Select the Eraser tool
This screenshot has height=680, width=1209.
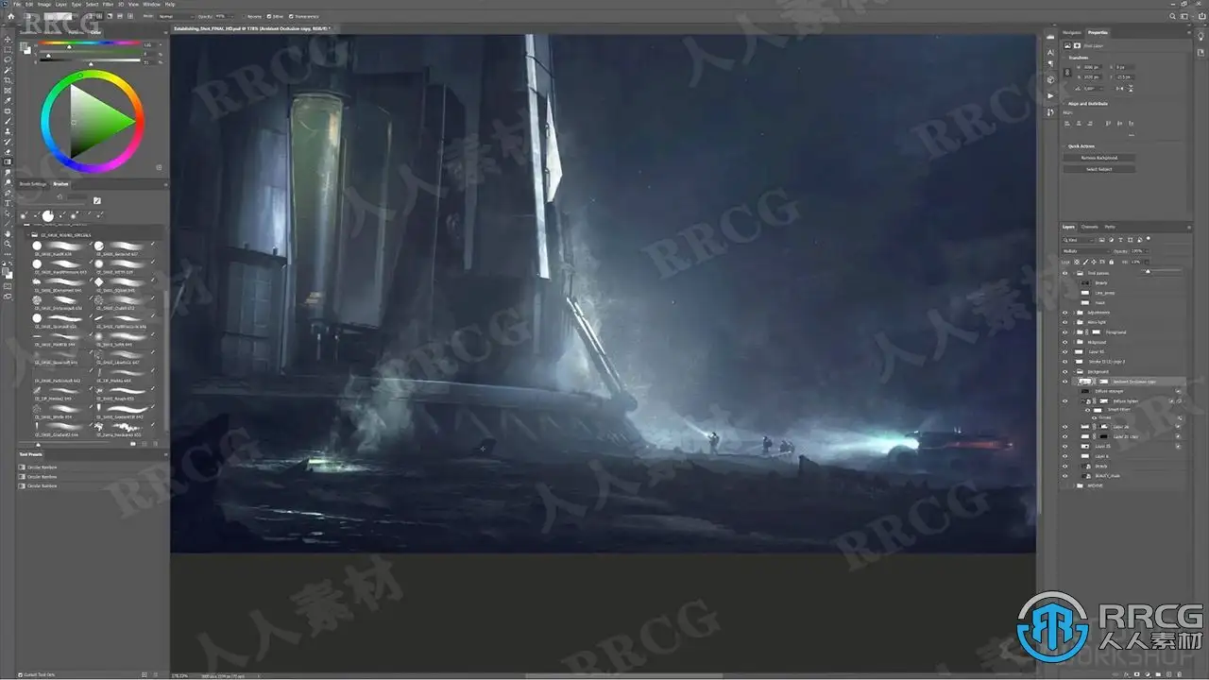coord(9,151)
